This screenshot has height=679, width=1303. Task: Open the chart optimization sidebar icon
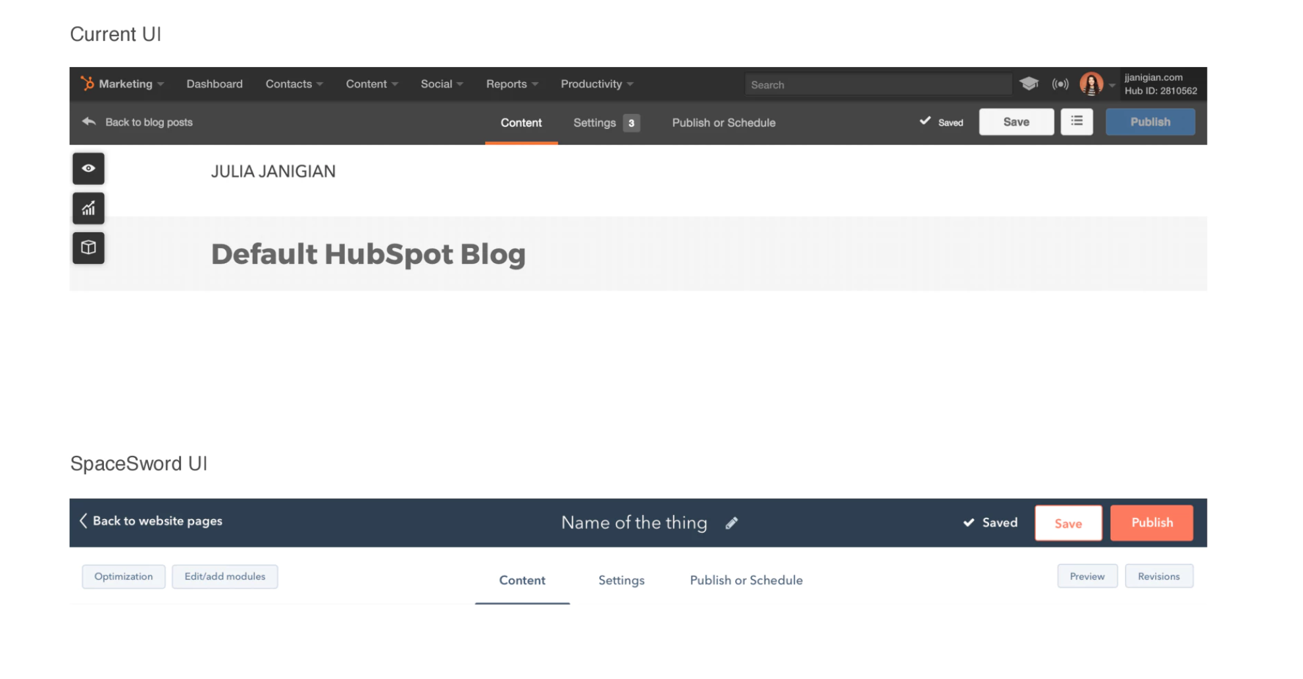(x=88, y=208)
